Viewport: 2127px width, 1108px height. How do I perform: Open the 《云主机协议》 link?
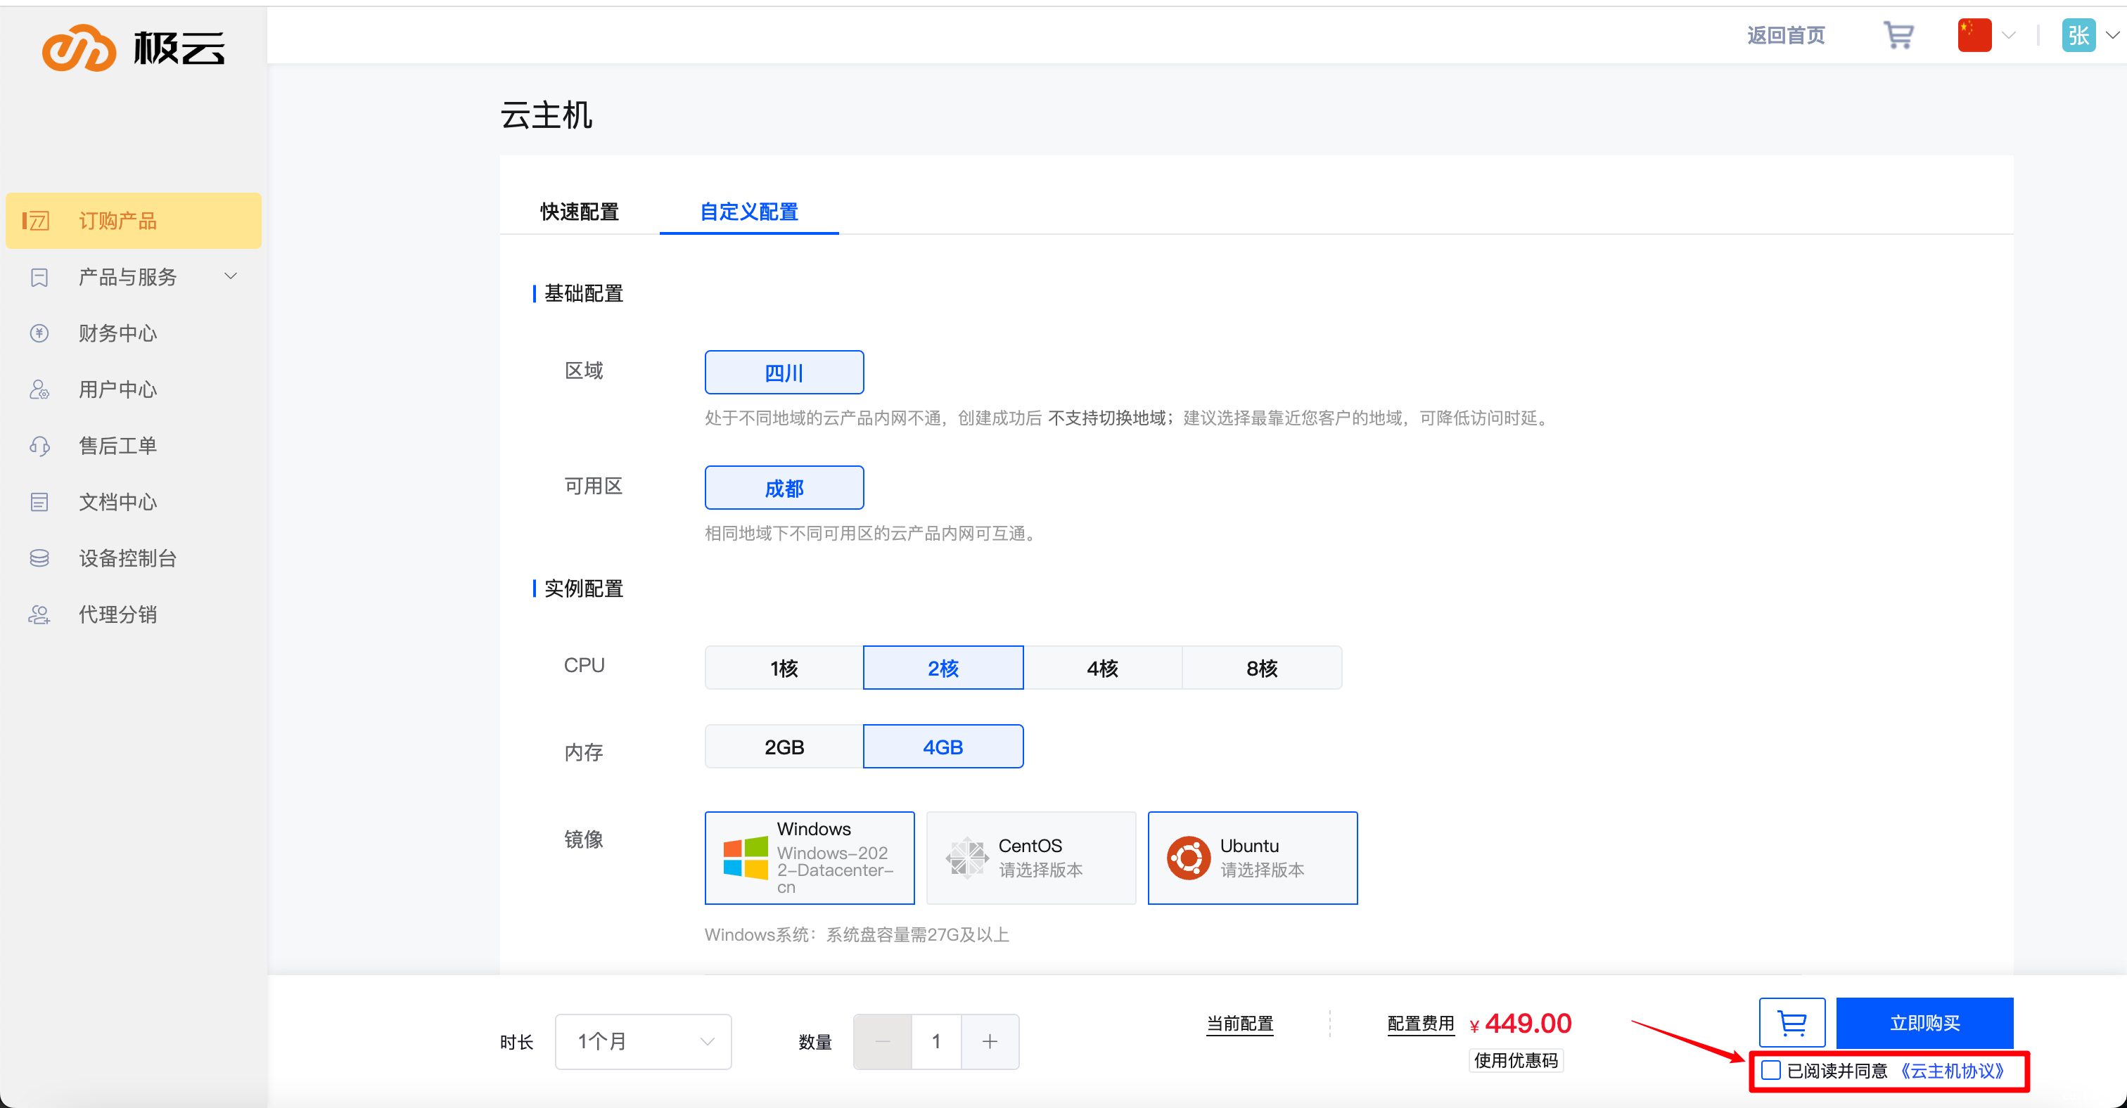1952,1071
